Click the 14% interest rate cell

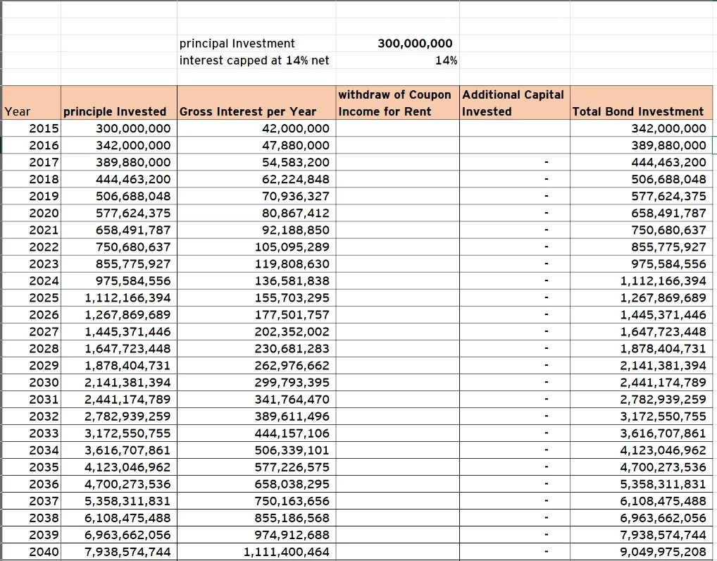pos(397,61)
